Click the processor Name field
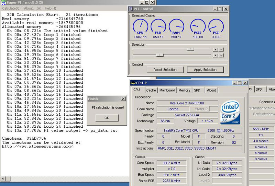 pos(187,103)
